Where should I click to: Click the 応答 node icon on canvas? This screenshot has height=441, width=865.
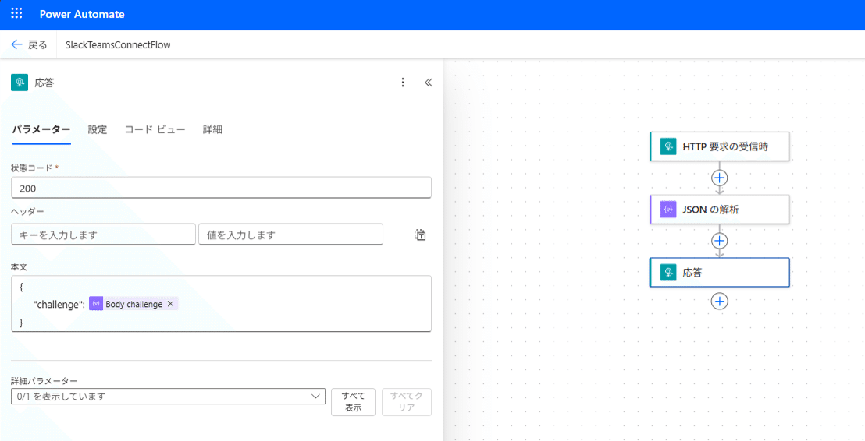click(668, 272)
